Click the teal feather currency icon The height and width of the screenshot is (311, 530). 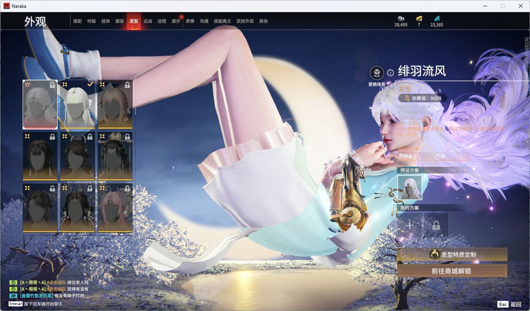[x=437, y=18]
